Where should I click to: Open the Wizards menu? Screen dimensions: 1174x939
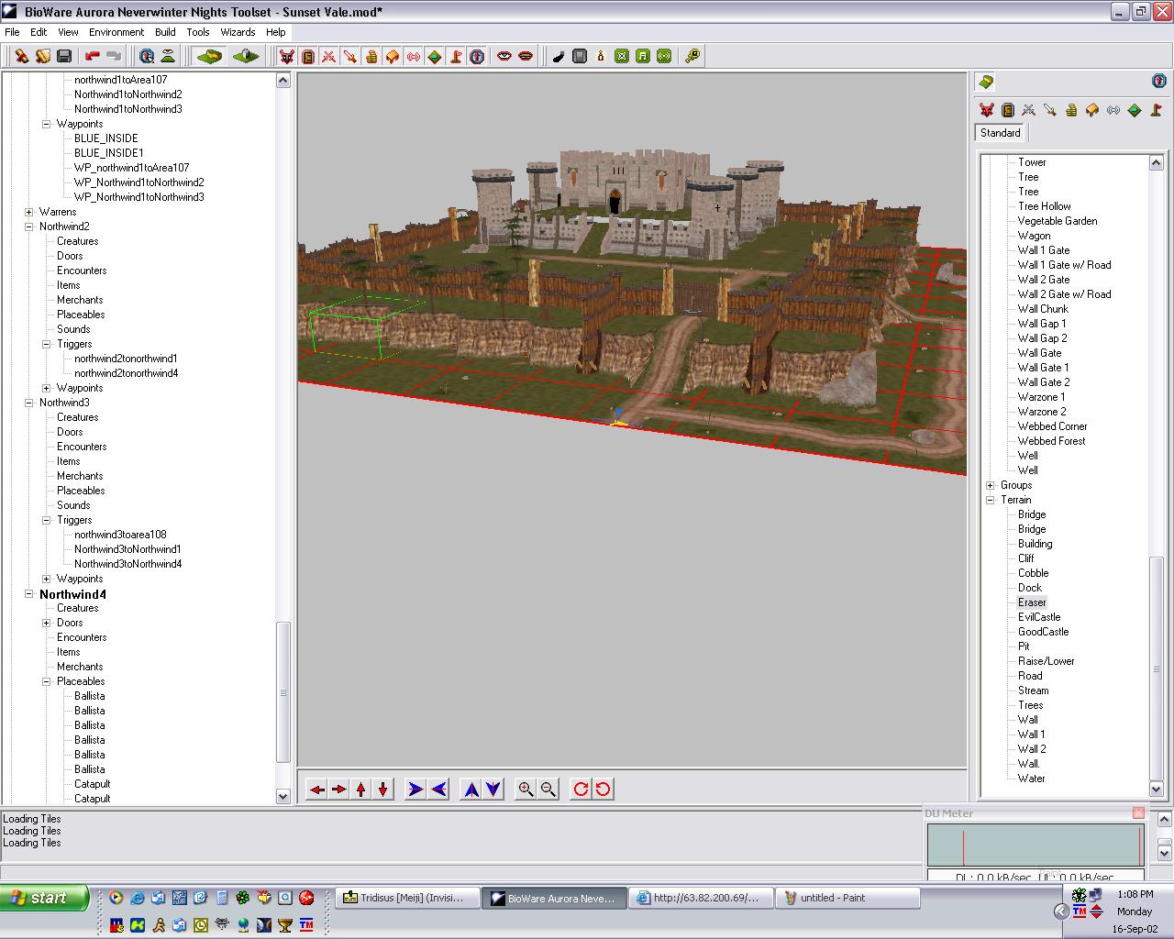238,31
